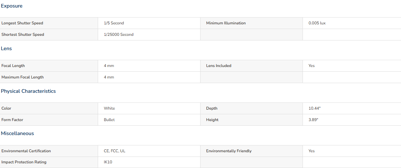Click the Maximum Focal Length label

(23, 77)
